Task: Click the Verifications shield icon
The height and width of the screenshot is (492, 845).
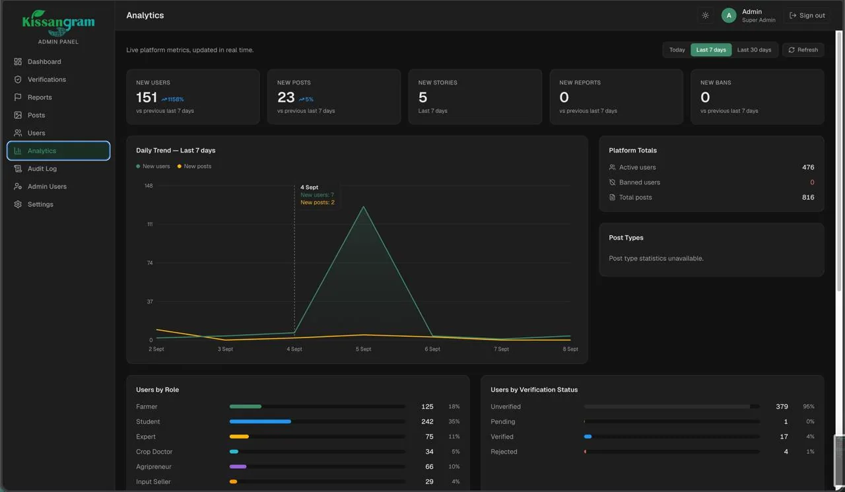Action: [18, 79]
